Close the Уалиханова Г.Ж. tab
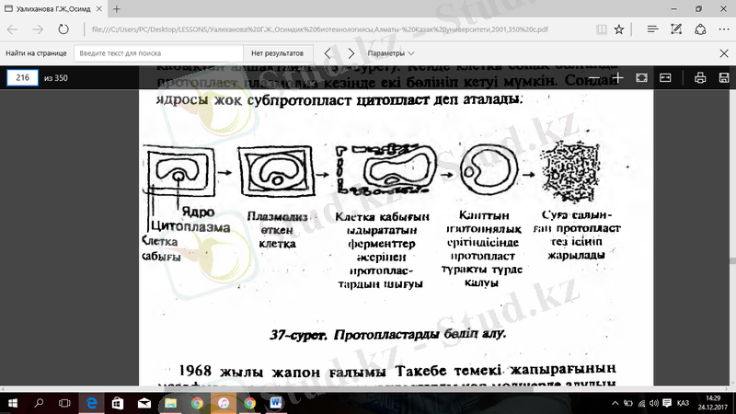Image resolution: width=736 pixels, height=414 pixels. [x=99, y=9]
